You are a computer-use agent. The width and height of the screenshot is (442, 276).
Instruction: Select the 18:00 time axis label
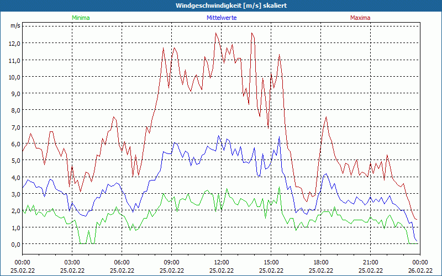coord(321,262)
